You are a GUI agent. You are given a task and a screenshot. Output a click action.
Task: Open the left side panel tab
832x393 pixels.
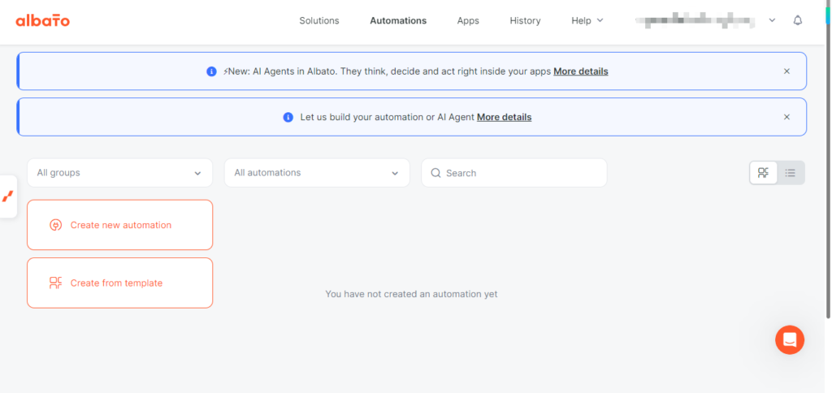coord(8,196)
